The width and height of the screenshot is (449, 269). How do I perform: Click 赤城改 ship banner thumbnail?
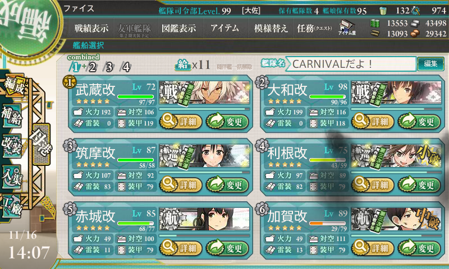point(204,219)
